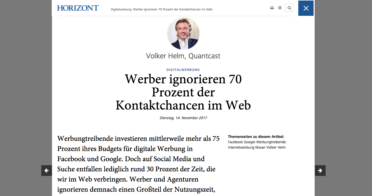The width and height of the screenshot is (372, 196).
Task: Click the headline Werber ignorieren 70 Prozent
Action: click(183, 92)
